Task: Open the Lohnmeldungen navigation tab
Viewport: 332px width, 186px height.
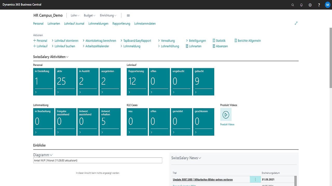Action: click(98, 24)
